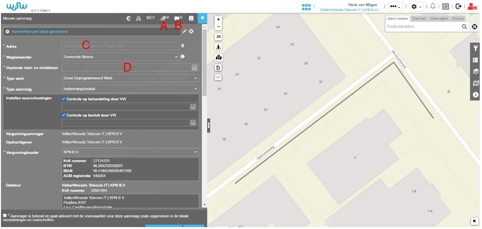The image size is (482, 229).
Task: Open the layers panel on the map
Action: pyautogui.click(x=476, y=72)
